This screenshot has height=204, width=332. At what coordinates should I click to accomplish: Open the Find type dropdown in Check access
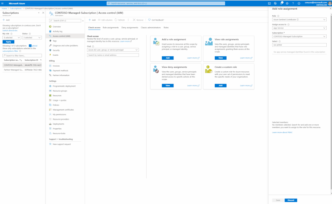point(113,50)
